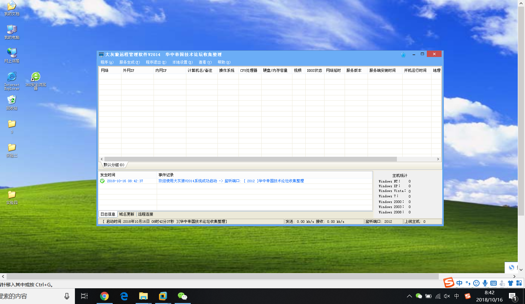This screenshot has width=525, height=304.
Task: Click the Sogou S logo on the input bar
Action: coord(449,282)
